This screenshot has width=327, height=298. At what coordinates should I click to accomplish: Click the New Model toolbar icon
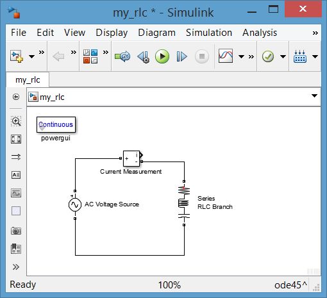pyautogui.click(x=17, y=56)
